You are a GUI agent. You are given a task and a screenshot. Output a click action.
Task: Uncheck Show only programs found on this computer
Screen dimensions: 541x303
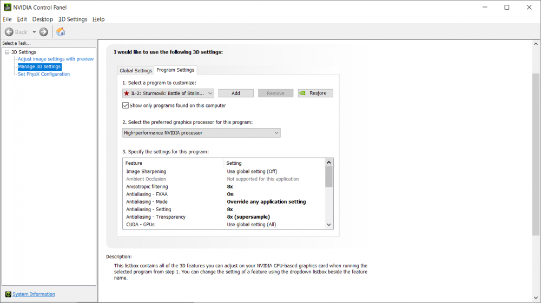click(x=126, y=105)
